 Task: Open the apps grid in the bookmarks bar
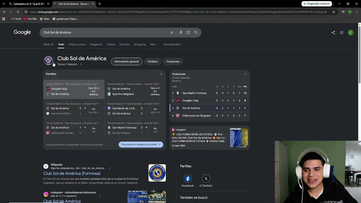(x=4, y=19)
